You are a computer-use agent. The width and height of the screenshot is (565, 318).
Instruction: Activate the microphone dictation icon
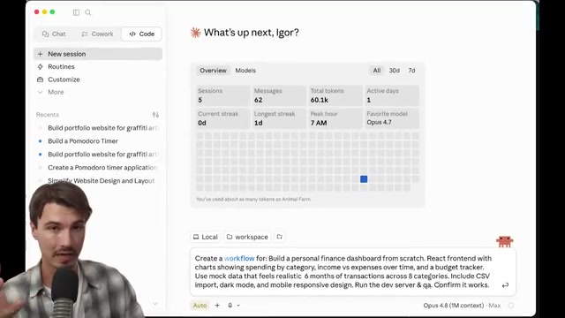(x=230, y=306)
